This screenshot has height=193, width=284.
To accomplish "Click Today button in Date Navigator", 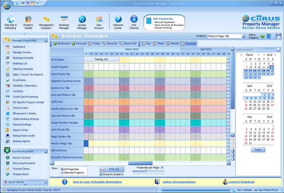I will pos(258,150).
